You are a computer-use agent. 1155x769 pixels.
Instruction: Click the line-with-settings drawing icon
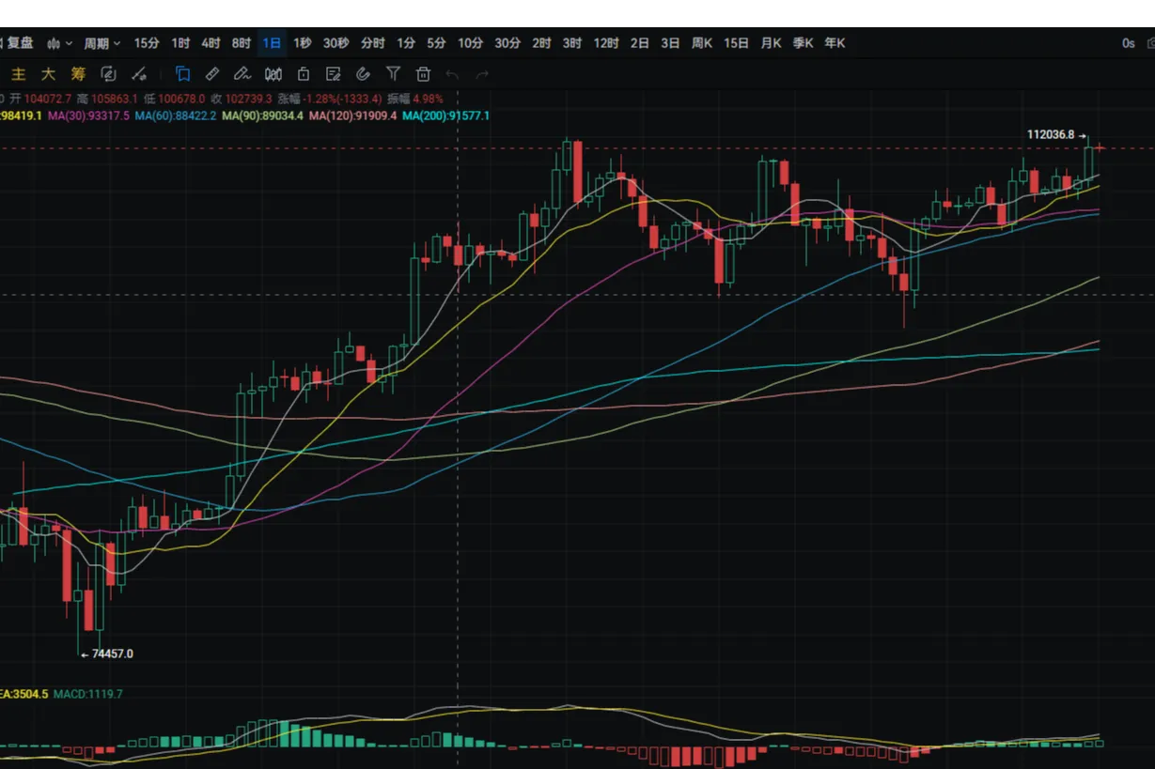(139, 74)
